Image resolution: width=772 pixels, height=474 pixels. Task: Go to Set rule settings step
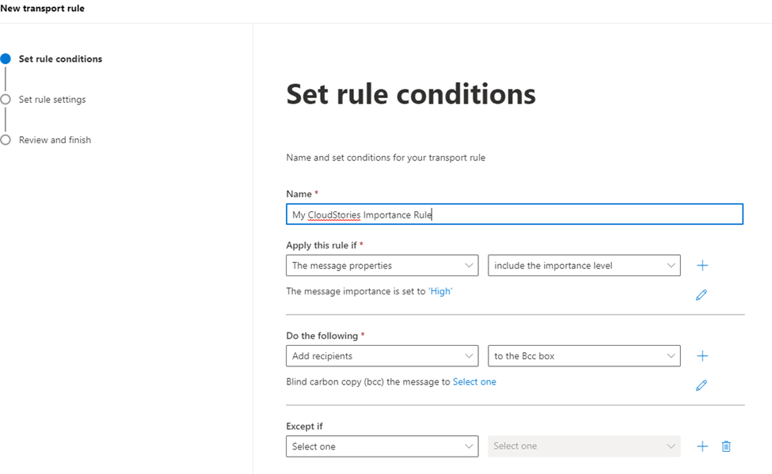[x=52, y=100]
